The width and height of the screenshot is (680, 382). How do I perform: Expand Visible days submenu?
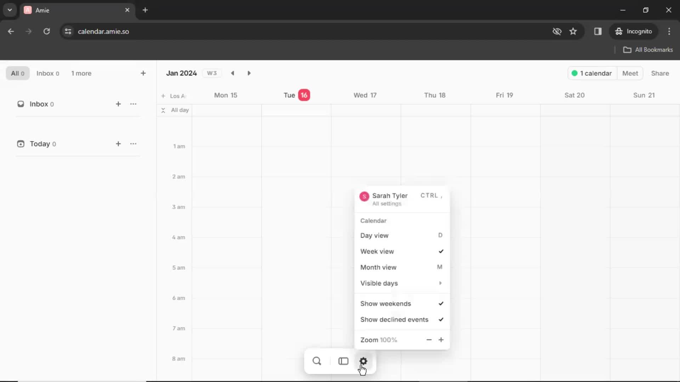pyautogui.click(x=401, y=283)
